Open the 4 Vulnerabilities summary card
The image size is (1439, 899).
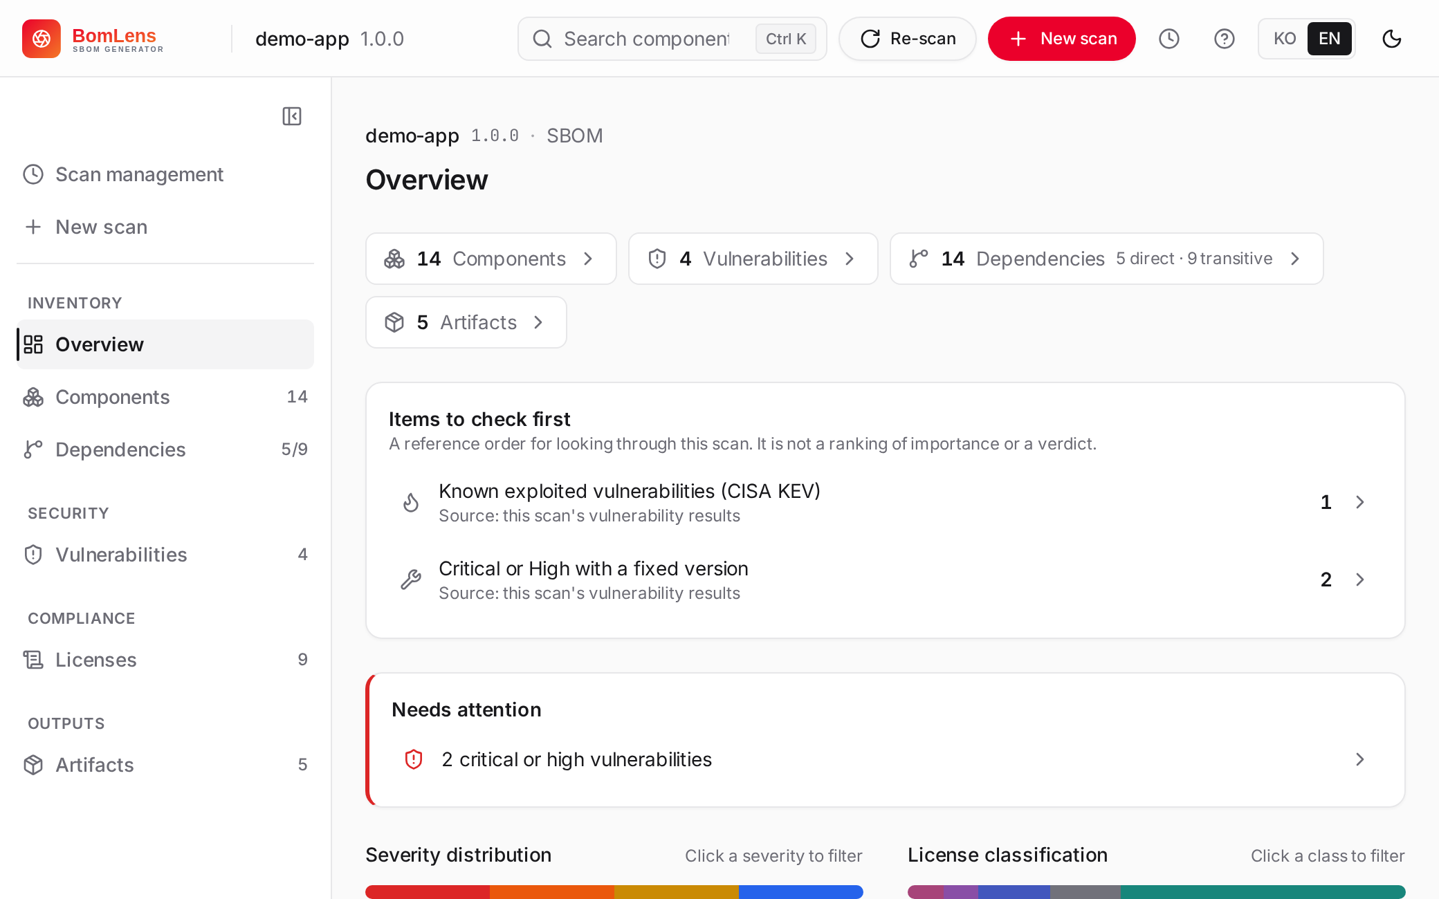pyautogui.click(x=753, y=259)
